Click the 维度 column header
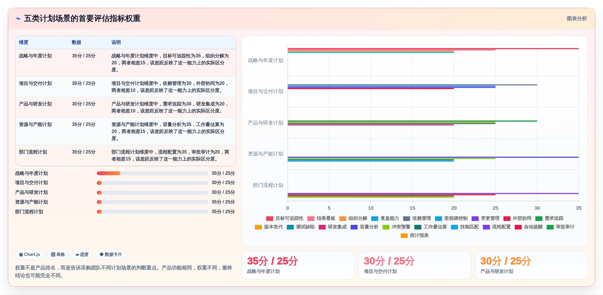The width and height of the screenshot is (603, 295). pyautogui.click(x=24, y=43)
